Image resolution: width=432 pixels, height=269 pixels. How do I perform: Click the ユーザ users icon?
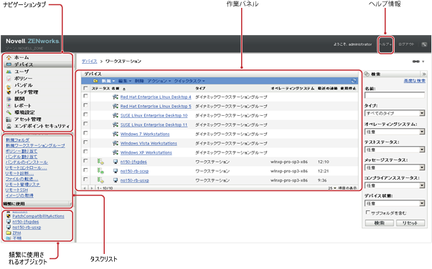click(x=9, y=72)
